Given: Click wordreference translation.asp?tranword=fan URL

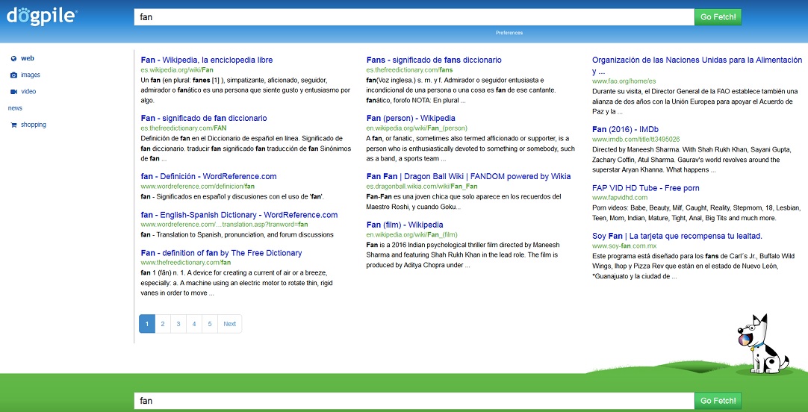Looking at the screenshot, I should (x=224, y=225).
